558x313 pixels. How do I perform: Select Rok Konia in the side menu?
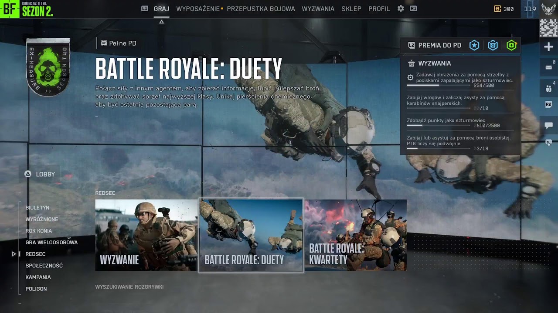(x=38, y=231)
